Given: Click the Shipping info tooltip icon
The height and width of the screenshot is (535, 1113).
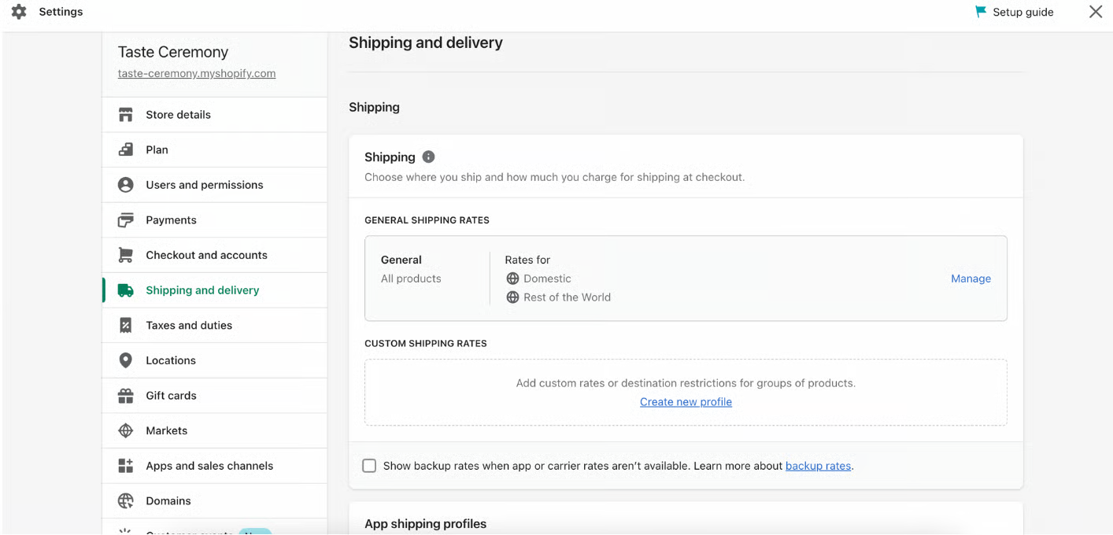Looking at the screenshot, I should 428,157.
